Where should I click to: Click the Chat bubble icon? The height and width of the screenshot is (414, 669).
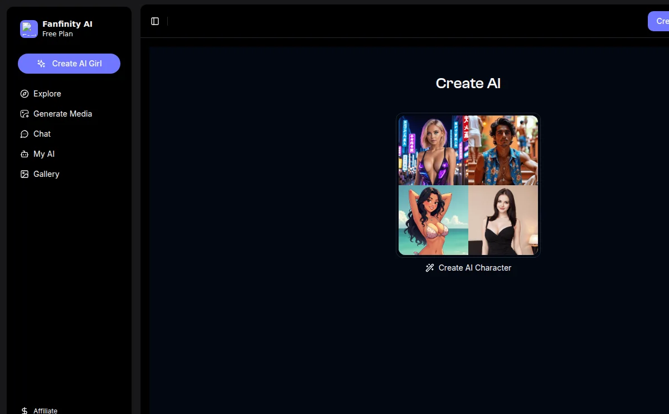point(25,134)
